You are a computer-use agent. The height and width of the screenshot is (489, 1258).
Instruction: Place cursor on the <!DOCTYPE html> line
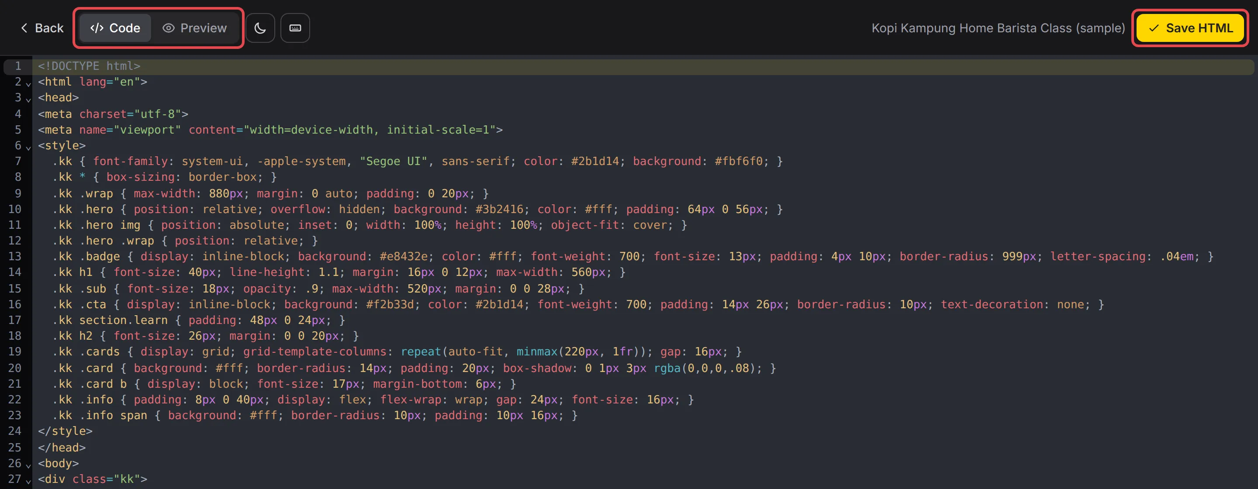tap(90, 66)
